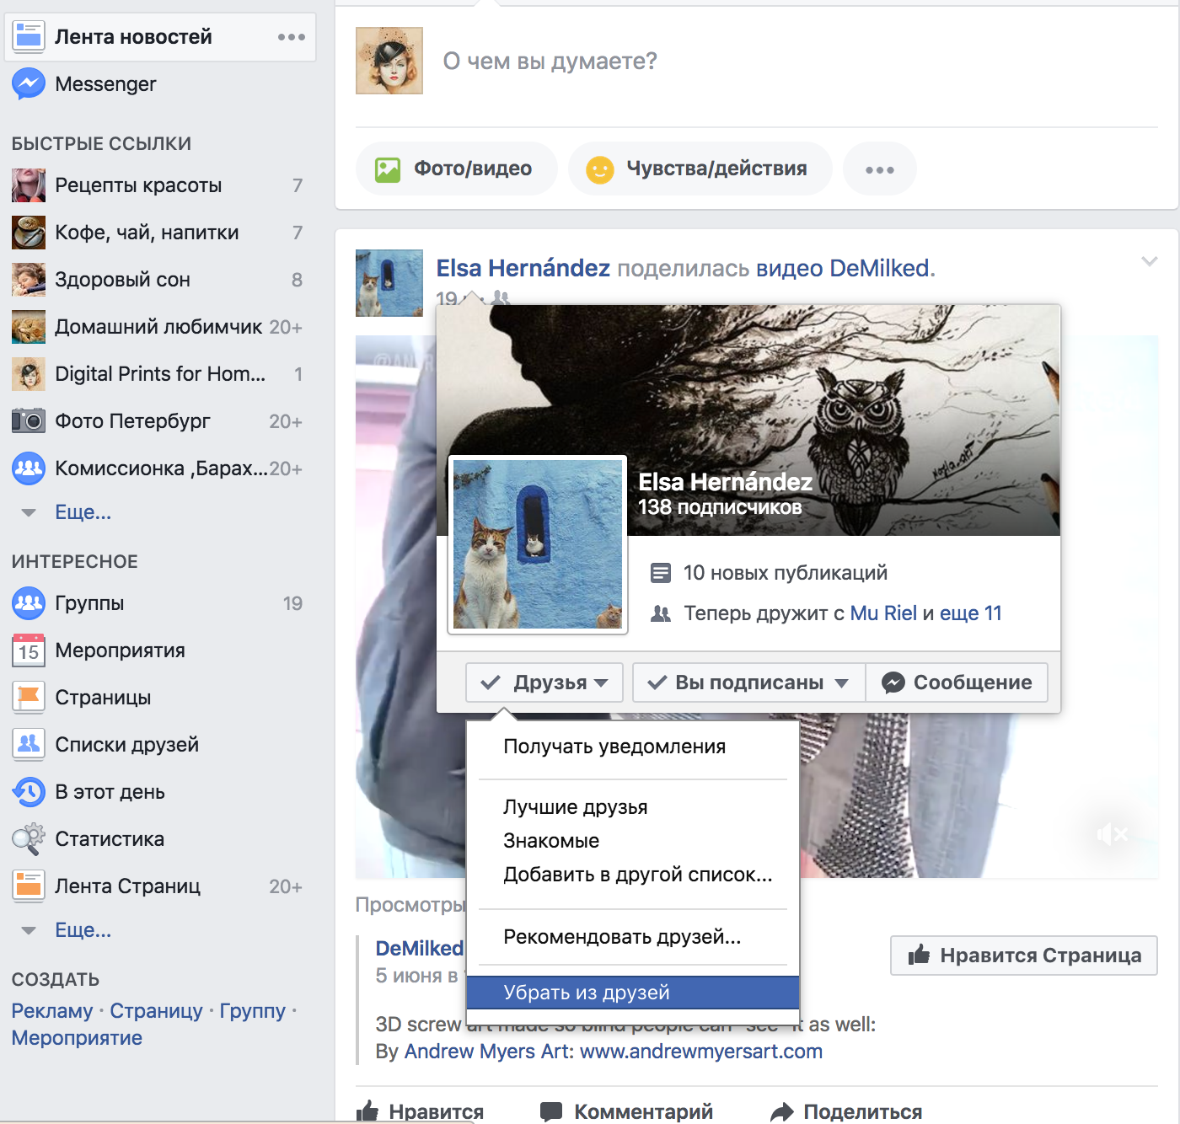
Task: Click the thumbs-up icon on Нравится Страница
Action: click(919, 955)
